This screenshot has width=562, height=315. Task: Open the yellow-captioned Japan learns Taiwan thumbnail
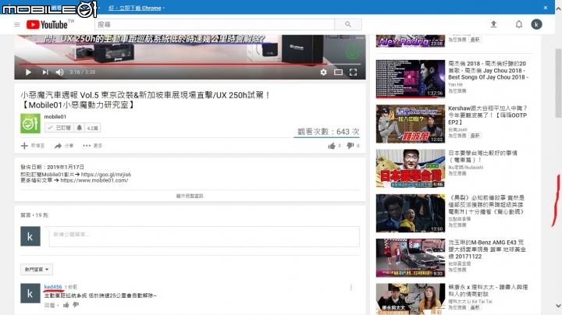coord(411,168)
